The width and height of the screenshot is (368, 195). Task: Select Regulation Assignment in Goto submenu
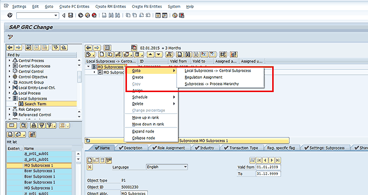[204, 77]
